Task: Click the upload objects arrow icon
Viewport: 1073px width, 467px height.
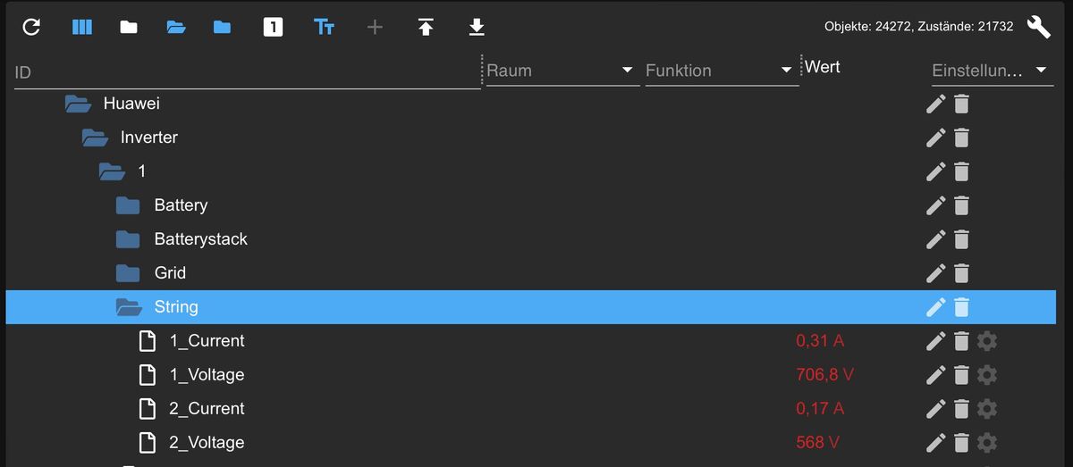Action: click(426, 27)
